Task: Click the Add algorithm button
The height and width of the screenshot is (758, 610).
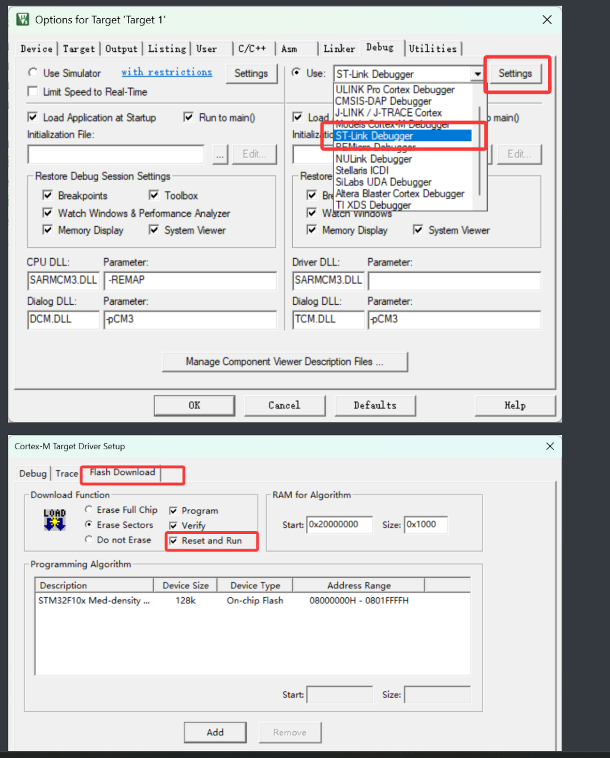Action: point(215,732)
